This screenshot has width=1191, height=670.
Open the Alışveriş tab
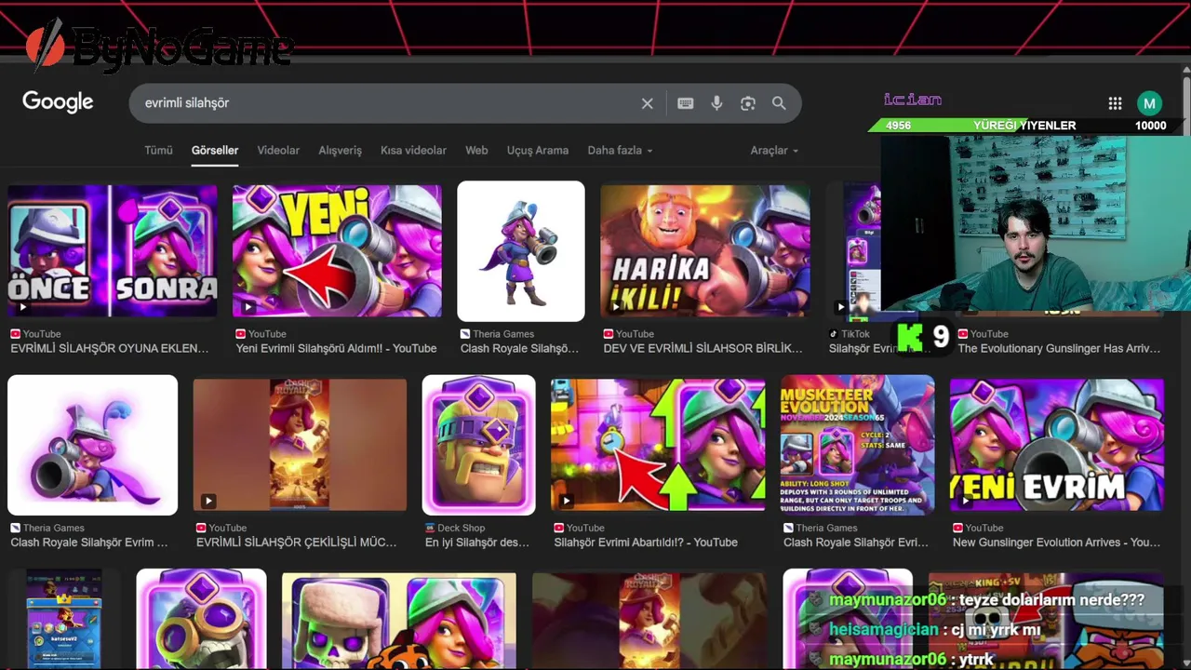[x=340, y=150]
